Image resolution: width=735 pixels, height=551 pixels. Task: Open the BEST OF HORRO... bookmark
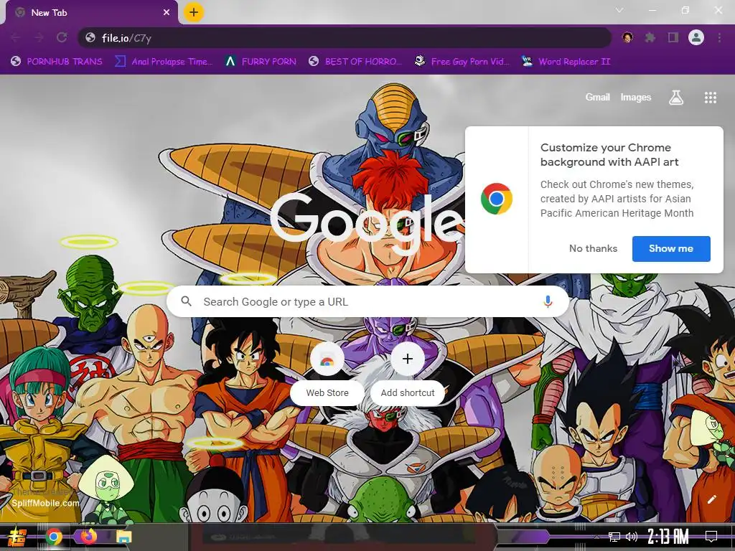tap(355, 62)
